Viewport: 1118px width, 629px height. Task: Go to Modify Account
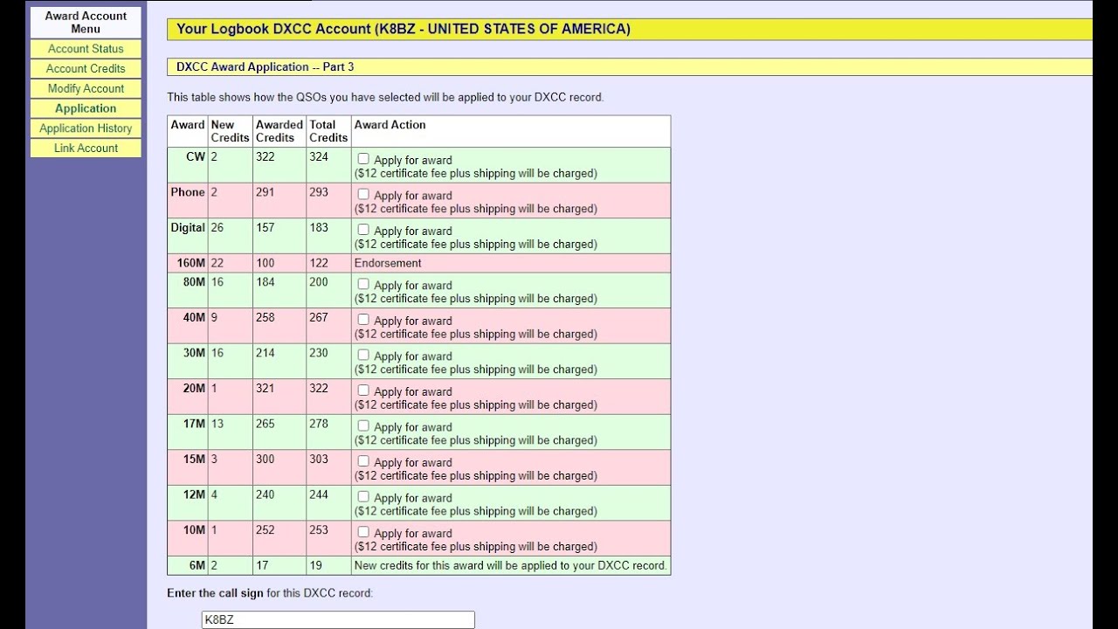coord(86,88)
